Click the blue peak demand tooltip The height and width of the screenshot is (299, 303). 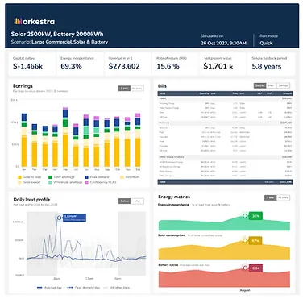(x=74, y=218)
